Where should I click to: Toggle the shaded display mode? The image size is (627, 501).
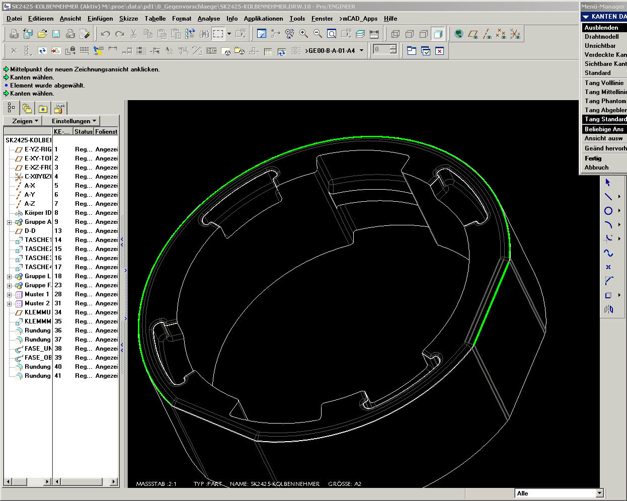tap(438, 34)
